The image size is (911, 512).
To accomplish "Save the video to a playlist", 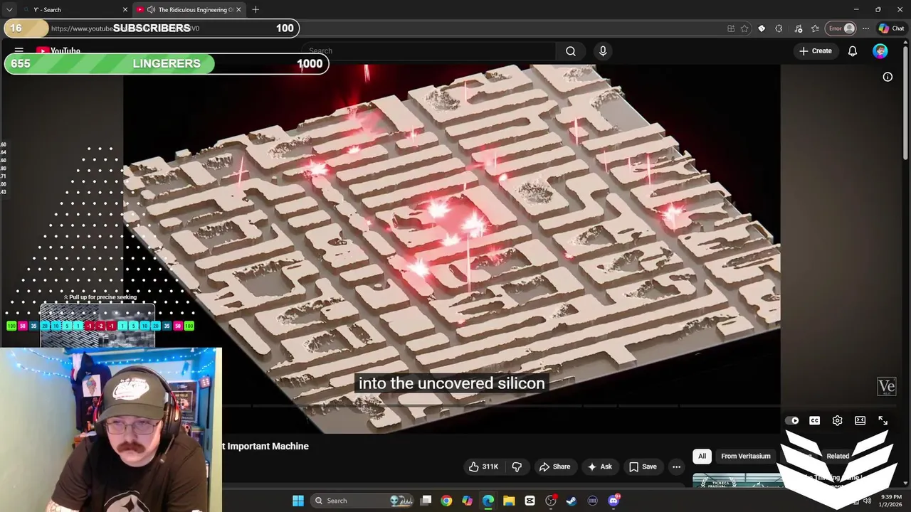I will [643, 466].
